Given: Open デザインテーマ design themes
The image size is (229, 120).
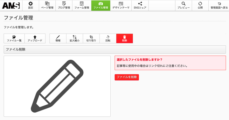Looking at the screenshot, I should pyautogui.click(x=121, y=5).
